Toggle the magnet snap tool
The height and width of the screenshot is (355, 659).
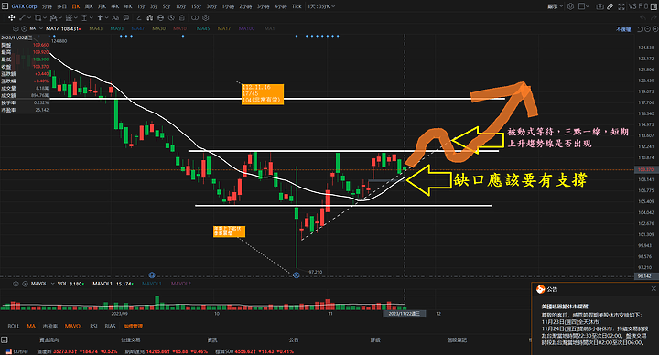tap(149, 17)
